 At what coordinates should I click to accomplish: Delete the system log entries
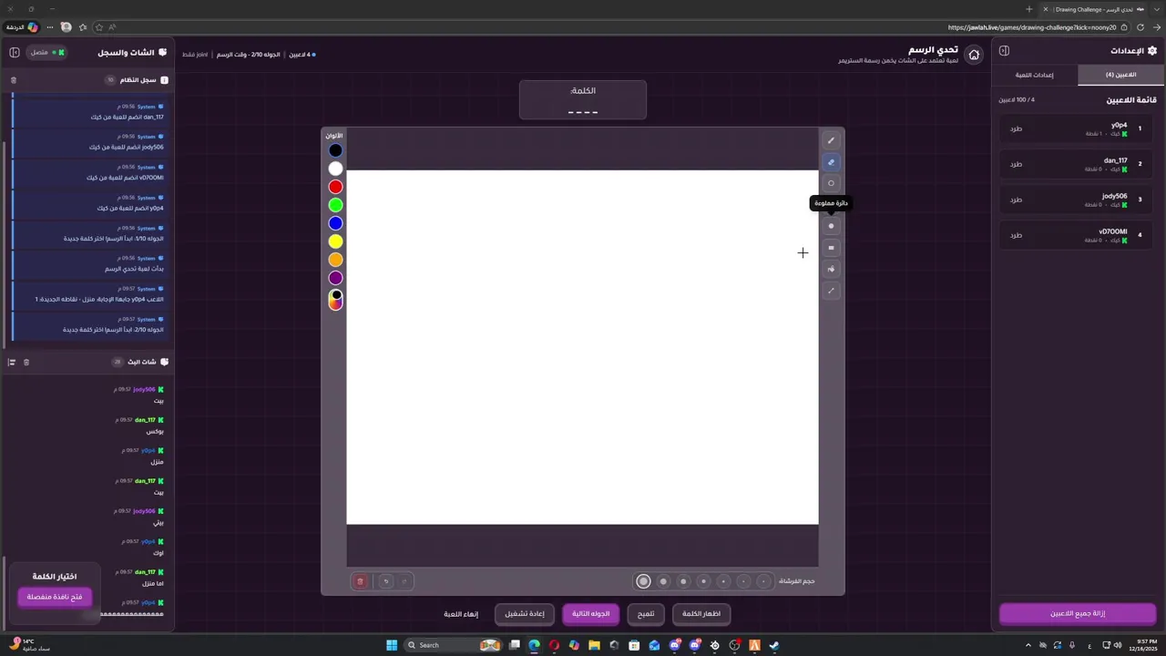coord(14,80)
